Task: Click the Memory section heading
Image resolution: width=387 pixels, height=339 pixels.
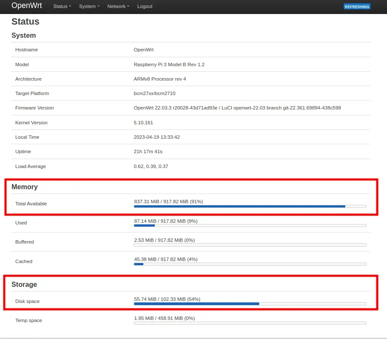Action: coord(25,187)
